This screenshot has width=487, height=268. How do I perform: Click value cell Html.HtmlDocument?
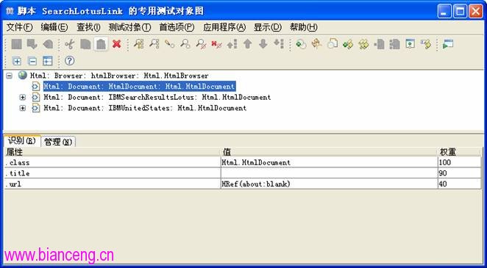[x=330, y=162]
